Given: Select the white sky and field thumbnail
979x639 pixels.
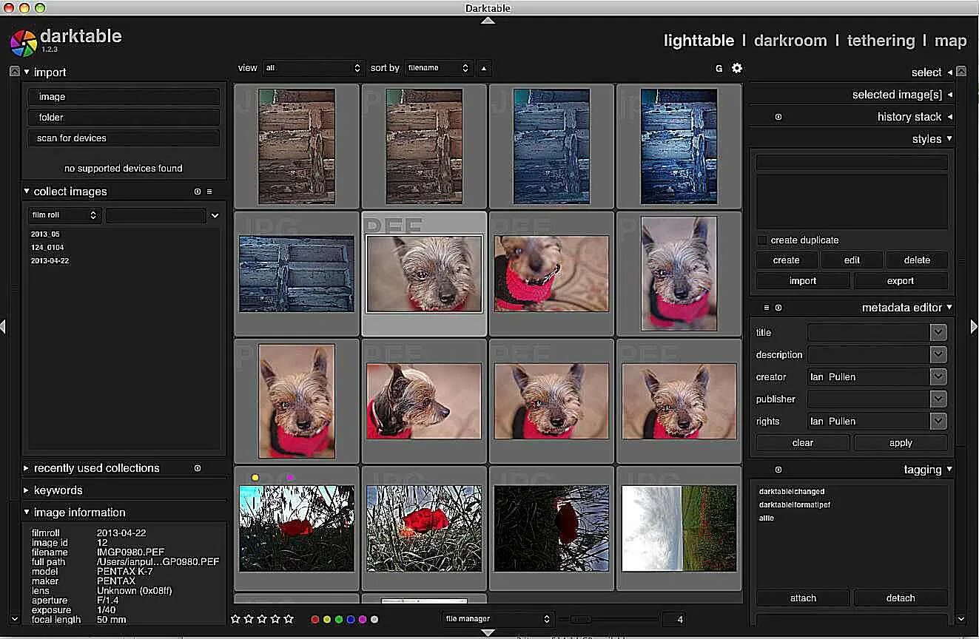Looking at the screenshot, I should click(679, 528).
